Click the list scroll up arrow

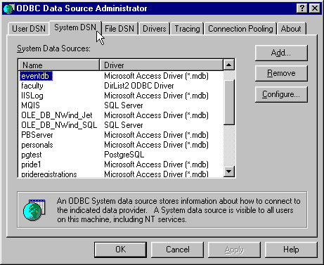(229, 65)
